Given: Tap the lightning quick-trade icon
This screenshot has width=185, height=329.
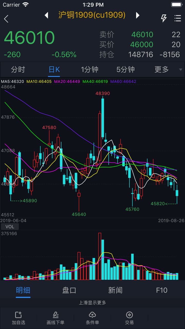Looking at the screenshot, I should pos(164,18).
